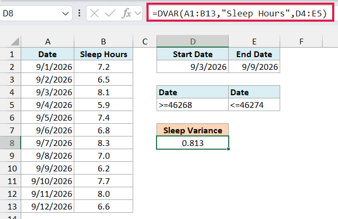
Task: Select the sleep hours value 6.8
Action: click(103, 130)
